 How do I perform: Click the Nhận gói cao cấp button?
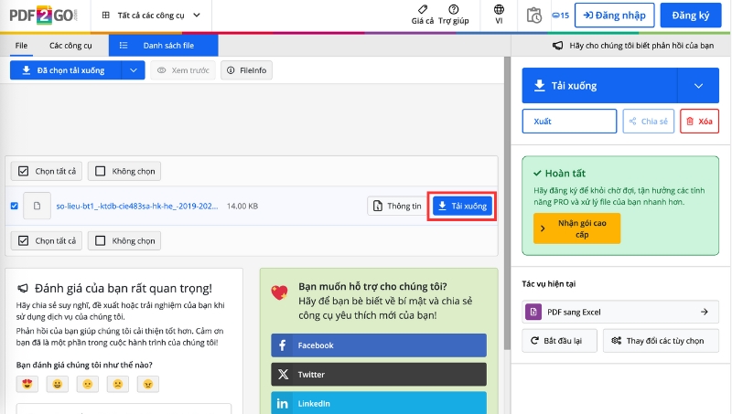576,228
